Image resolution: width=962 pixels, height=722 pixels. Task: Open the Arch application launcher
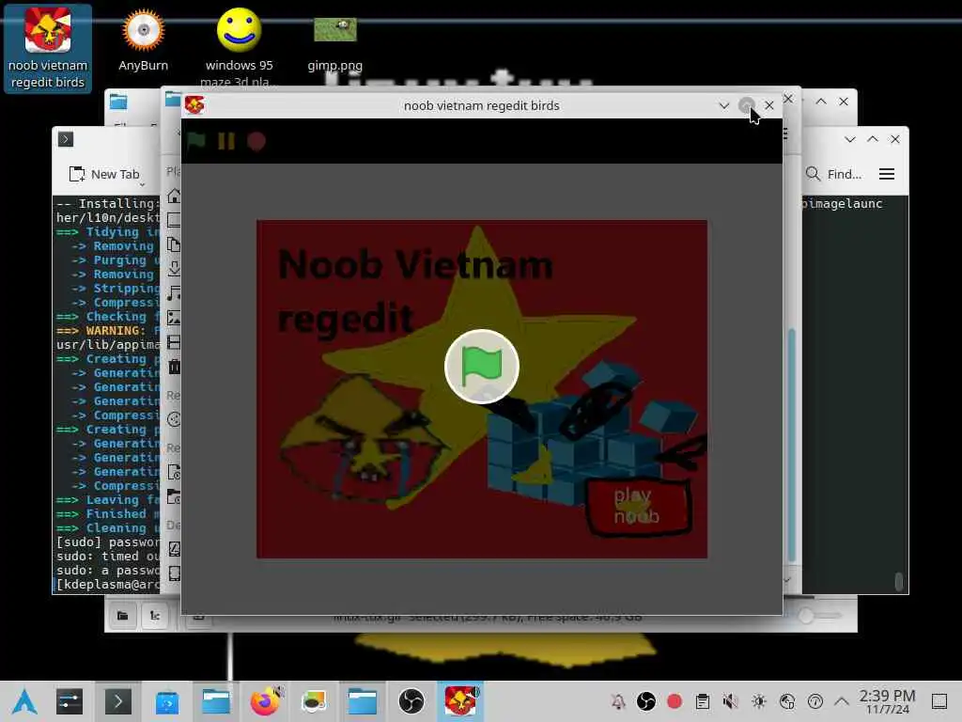coord(24,701)
